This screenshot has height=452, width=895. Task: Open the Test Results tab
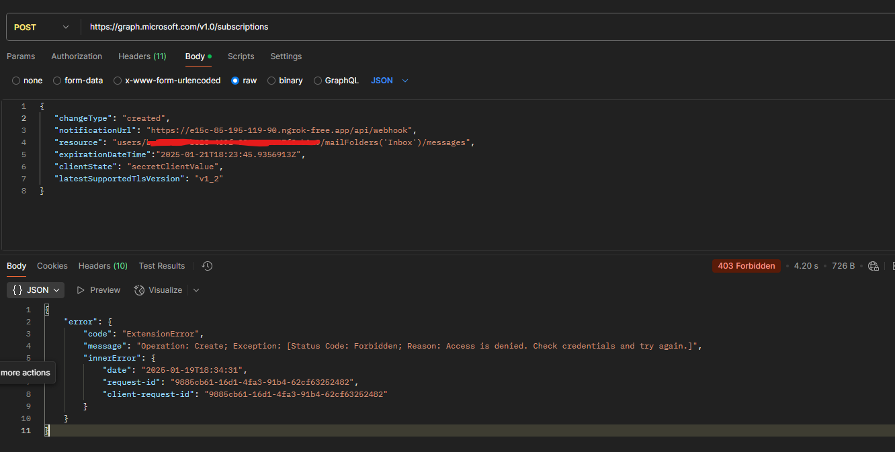coord(162,266)
